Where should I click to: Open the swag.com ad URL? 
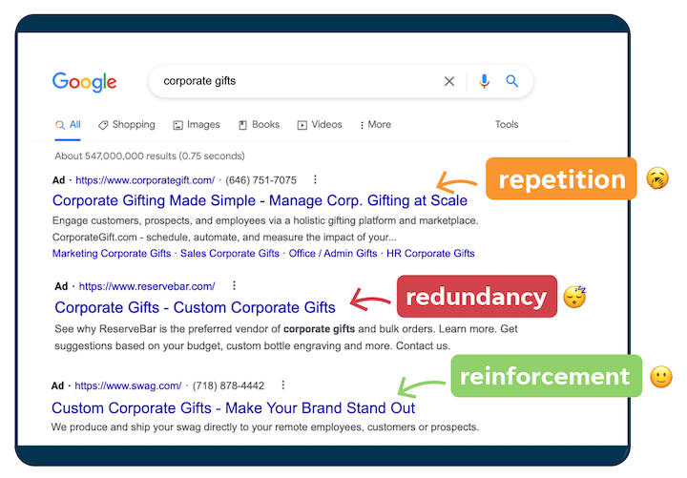click(x=128, y=385)
